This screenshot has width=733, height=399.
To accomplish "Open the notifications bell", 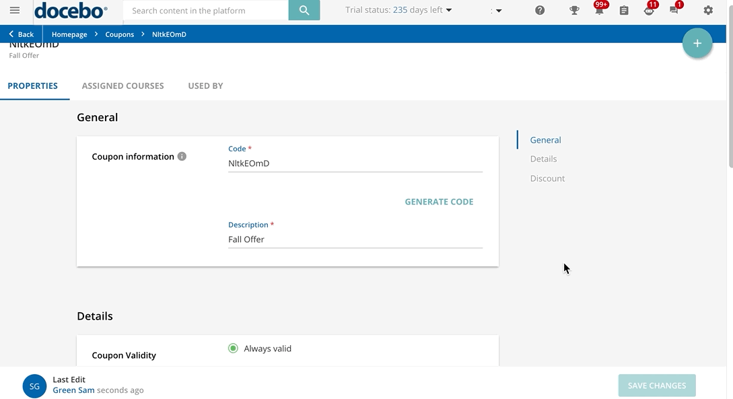I will point(598,11).
